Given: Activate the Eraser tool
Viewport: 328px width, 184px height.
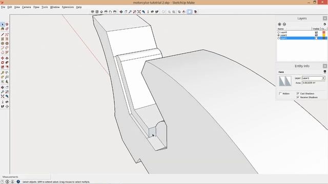Looking at the screenshot, I should pos(7,29).
